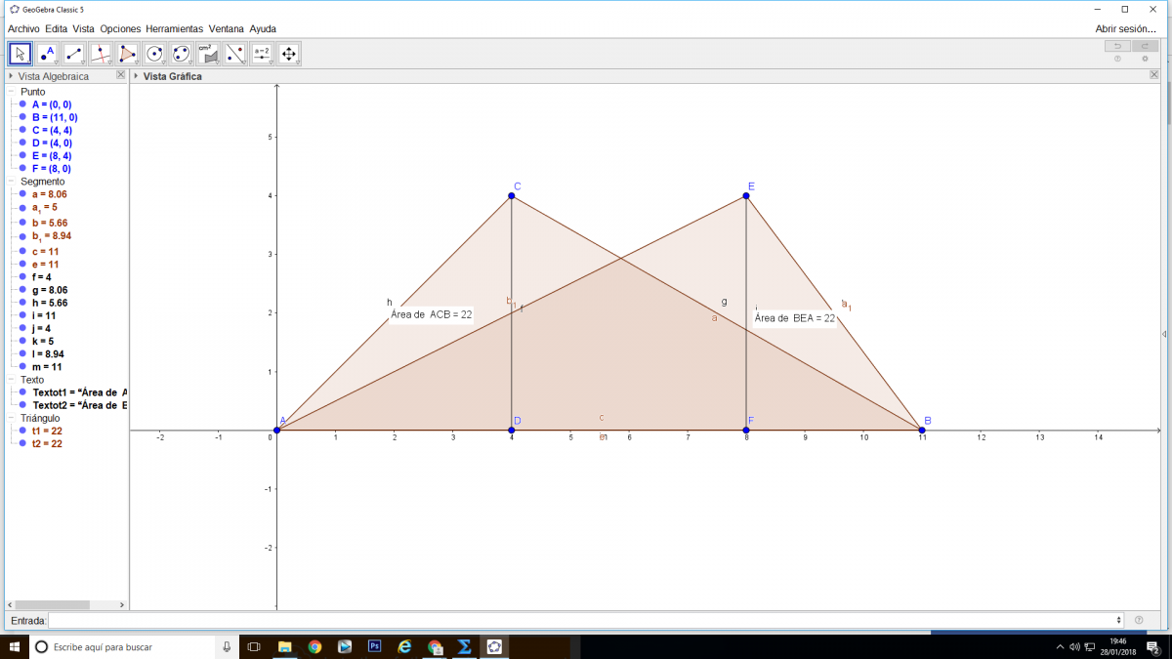This screenshot has width=1172, height=659.
Task: Select the Slider tool in toolbar
Action: click(262, 54)
